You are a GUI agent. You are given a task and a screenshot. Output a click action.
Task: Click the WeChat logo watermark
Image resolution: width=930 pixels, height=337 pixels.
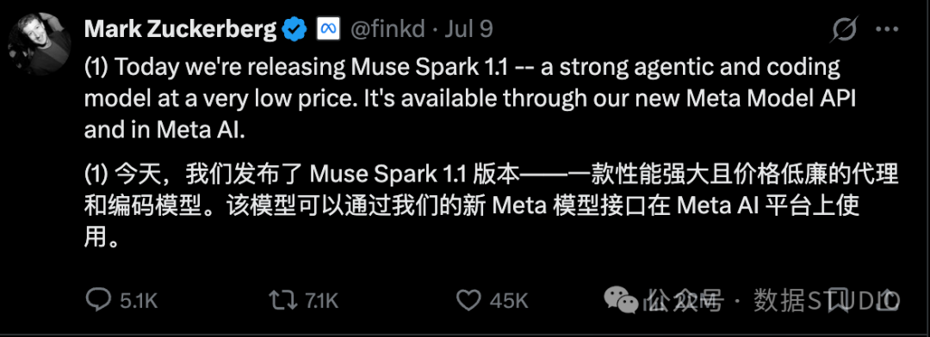pyautogui.click(x=620, y=301)
